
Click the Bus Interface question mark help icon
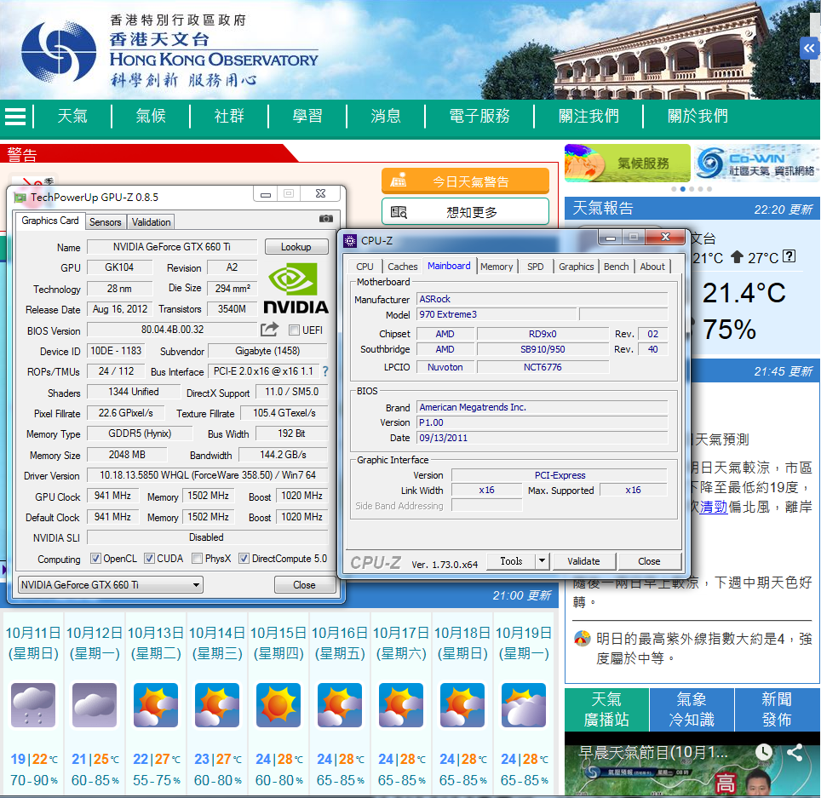[x=325, y=371]
